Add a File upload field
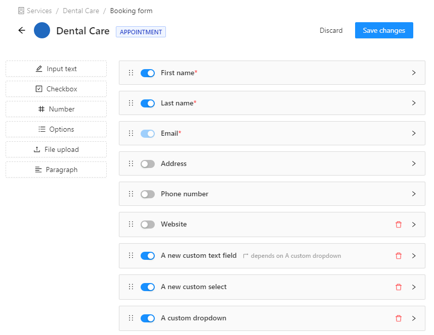Screen dimensions: 434x335 56,149
